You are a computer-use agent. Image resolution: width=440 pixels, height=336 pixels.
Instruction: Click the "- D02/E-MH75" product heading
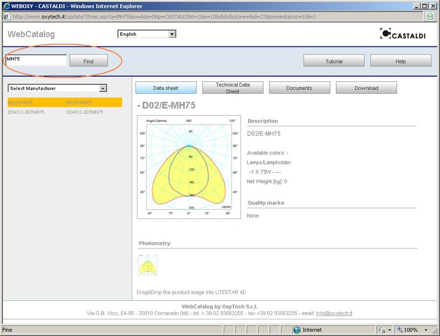(x=166, y=105)
